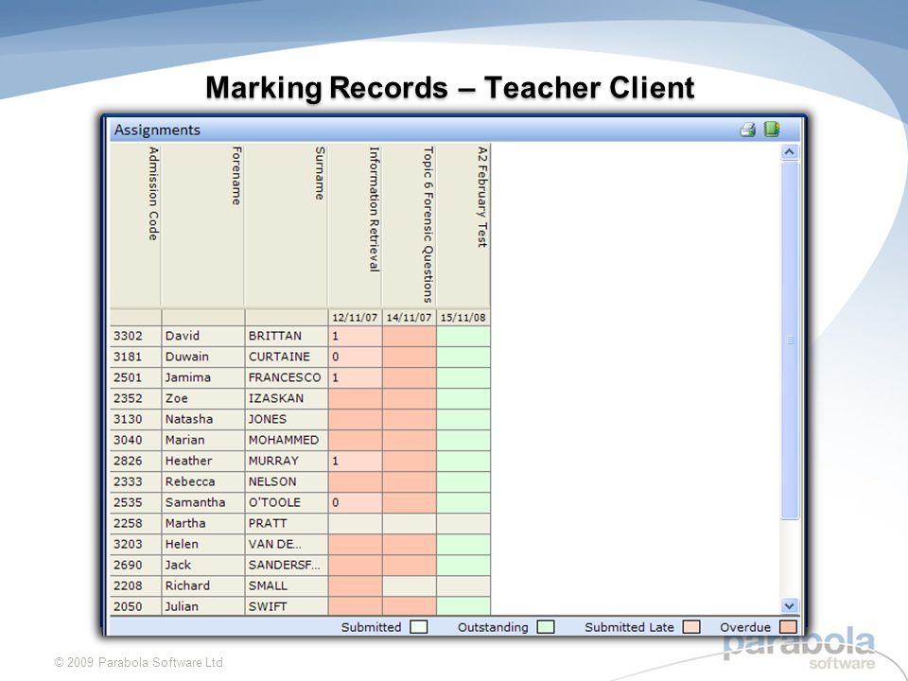Click the printer icon in Assignments header
Viewport: 908px width, 681px height.
pyautogui.click(x=747, y=130)
